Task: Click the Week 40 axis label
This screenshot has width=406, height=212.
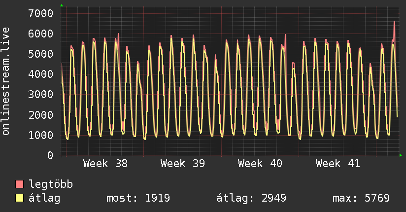Action: 260,164
